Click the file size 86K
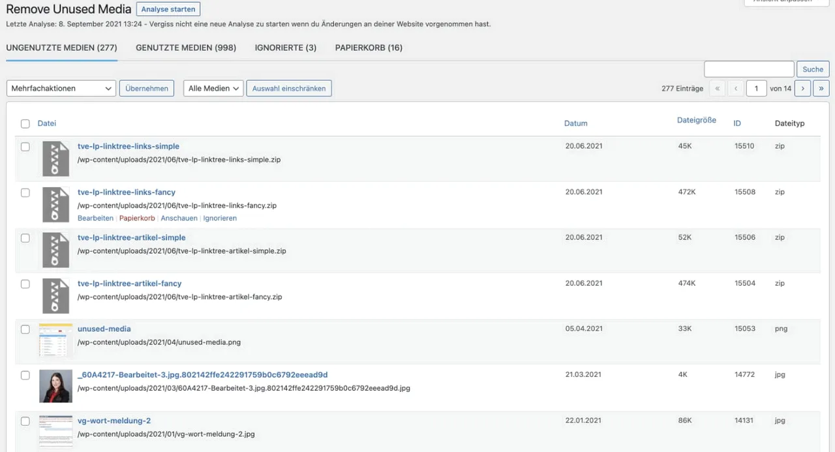The image size is (835, 452). (685, 421)
